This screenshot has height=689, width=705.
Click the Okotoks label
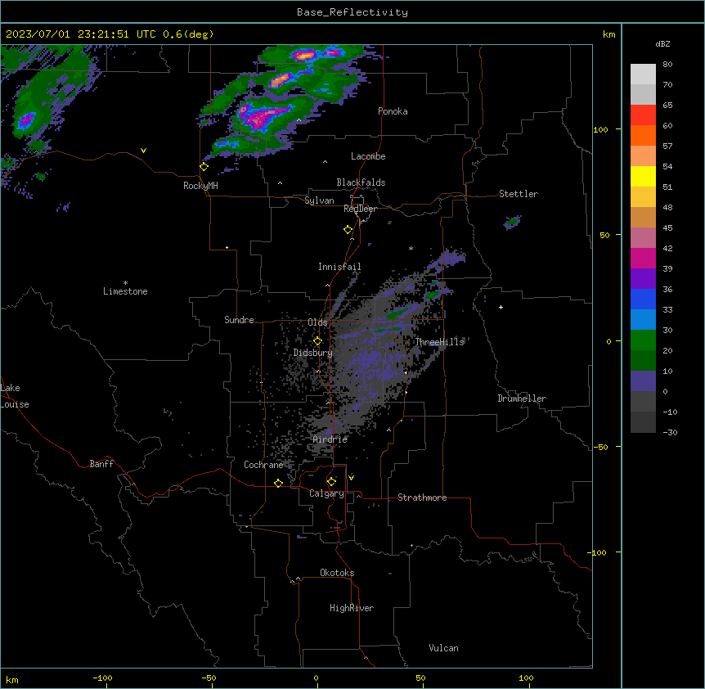(x=337, y=573)
